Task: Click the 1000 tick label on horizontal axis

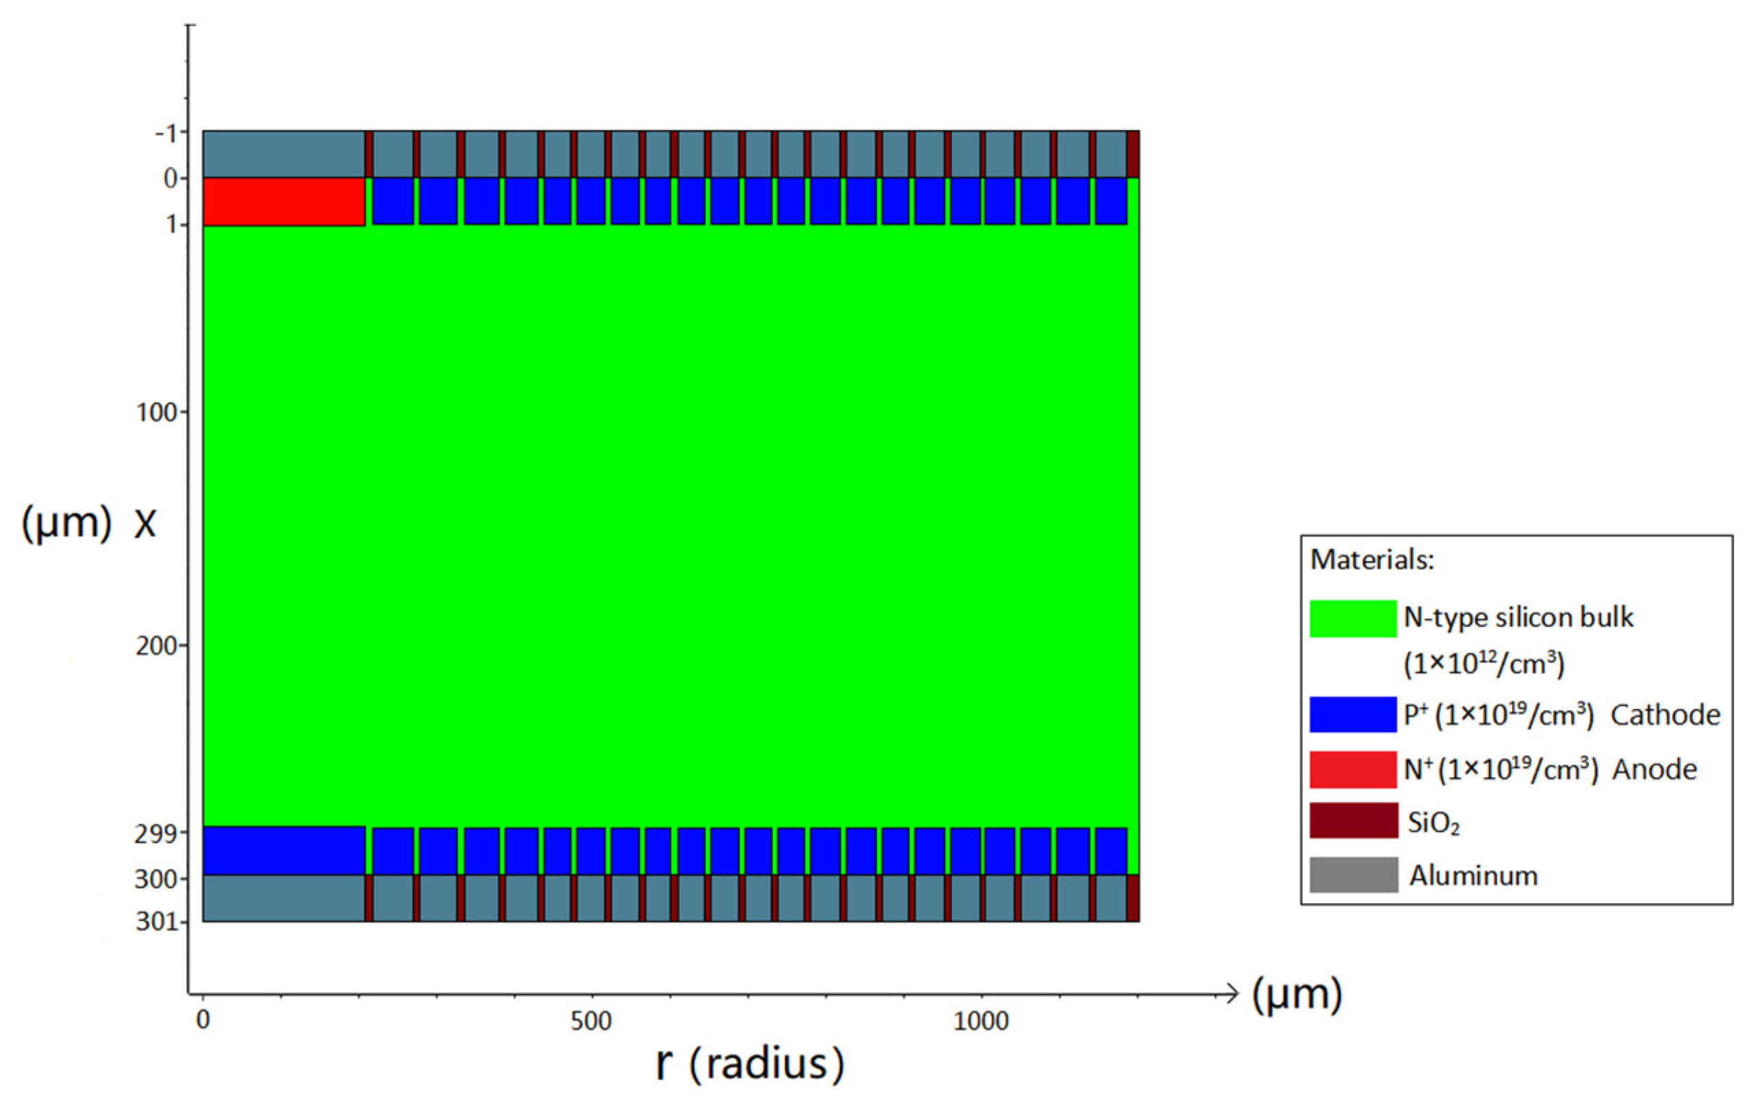Action: click(980, 1021)
